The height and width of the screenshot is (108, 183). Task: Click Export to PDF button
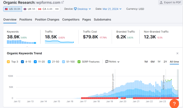click(170, 2)
